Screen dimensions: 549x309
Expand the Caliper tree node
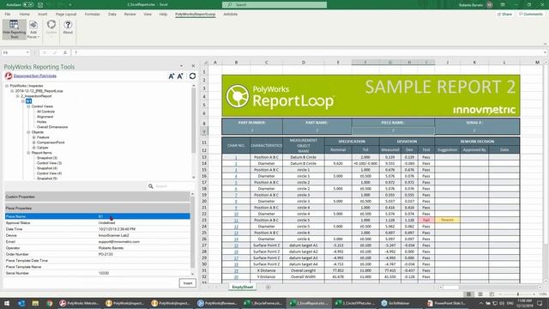tap(34, 148)
